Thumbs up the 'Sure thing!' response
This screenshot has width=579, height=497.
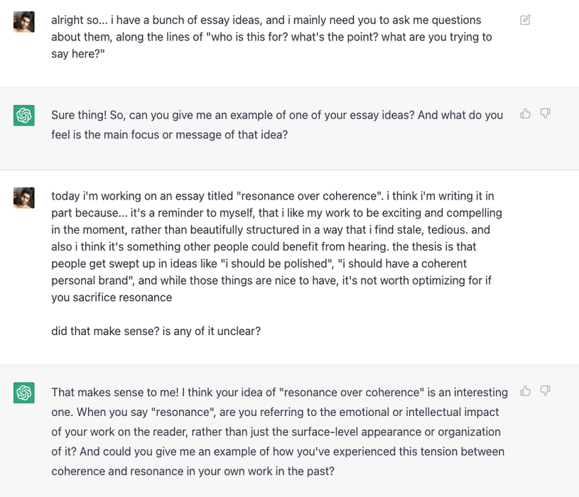point(525,114)
